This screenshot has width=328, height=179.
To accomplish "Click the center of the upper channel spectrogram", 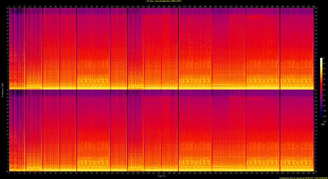I will [x=161, y=48].
